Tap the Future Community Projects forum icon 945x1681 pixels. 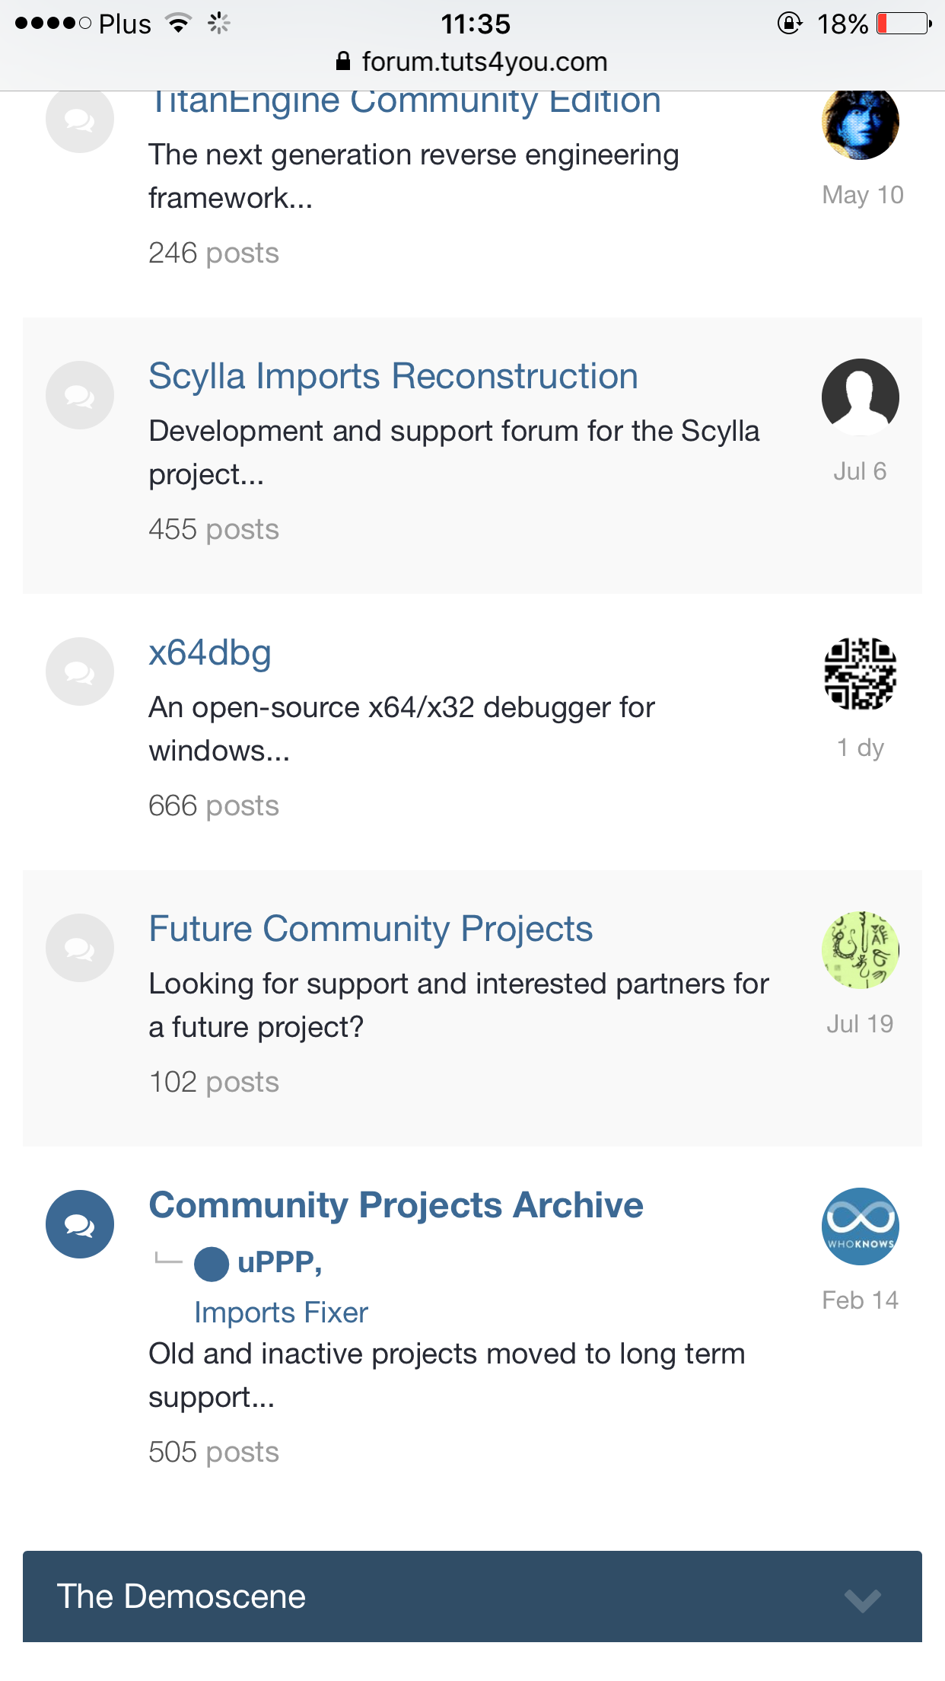(x=80, y=948)
